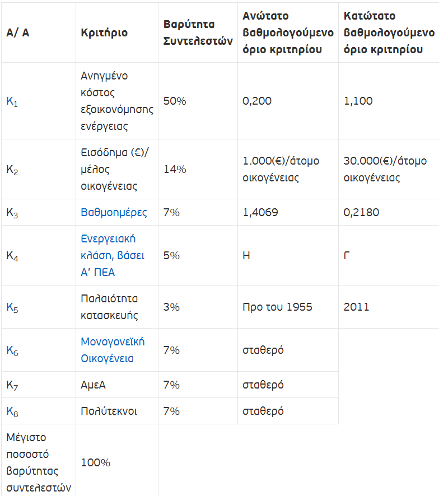Click the K6 criterion link
Viewport: 439px width, 496px height.
click(x=12, y=350)
